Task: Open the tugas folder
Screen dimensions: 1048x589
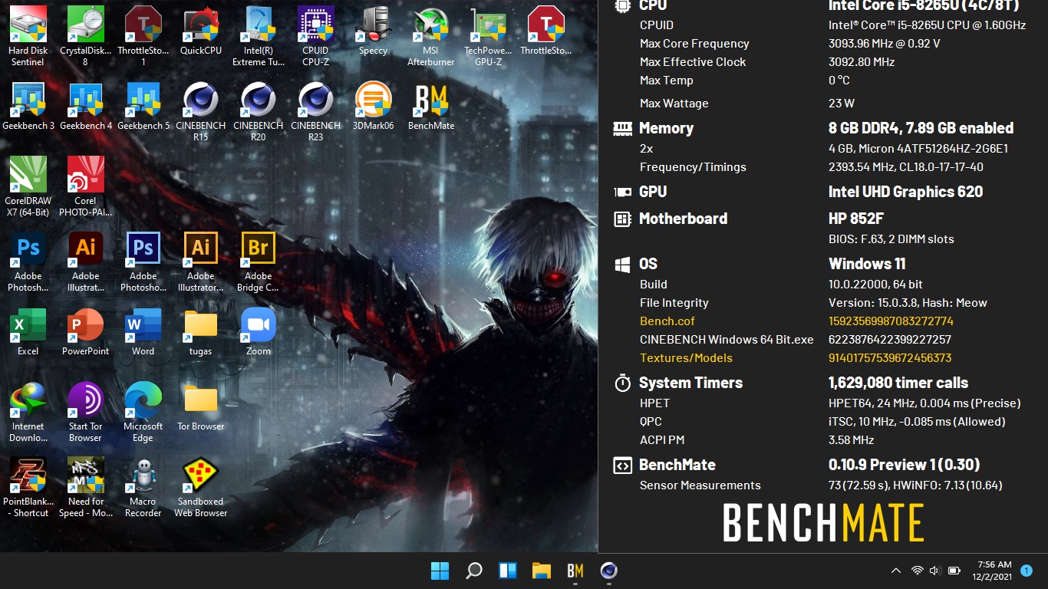Action: point(201,331)
